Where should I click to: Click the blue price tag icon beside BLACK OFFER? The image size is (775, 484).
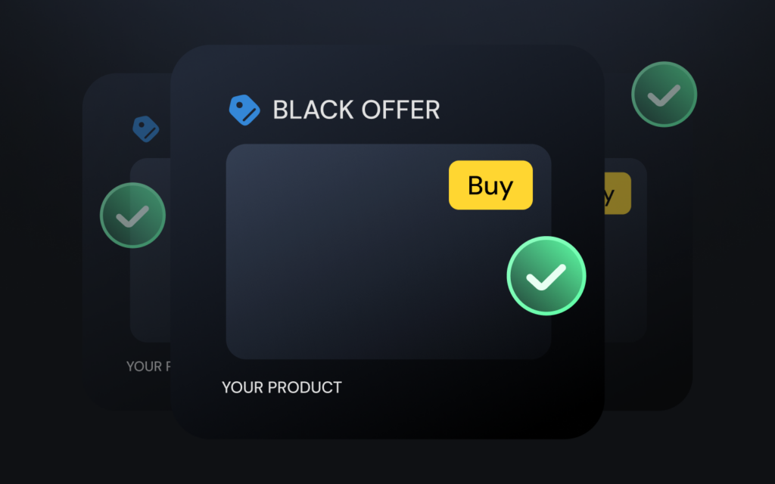(x=244, y=110)
